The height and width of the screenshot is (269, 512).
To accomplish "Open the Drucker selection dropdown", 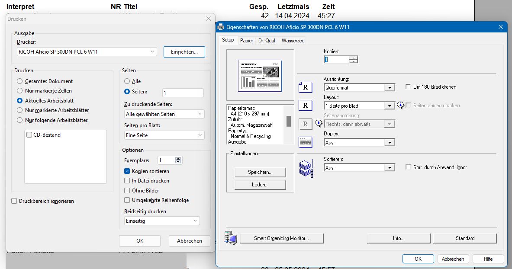I will [87, 51].
